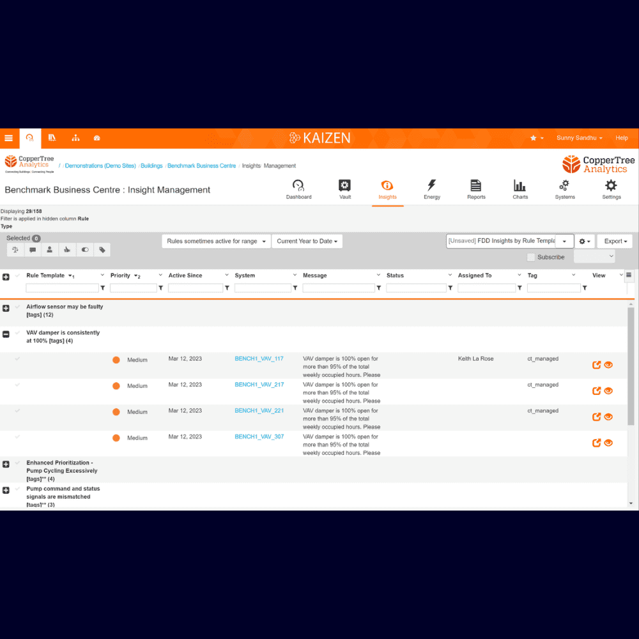Image resolution: width=639 pixels, height=639 pixels.
Task: Click the tag action icon
Action: (102, 250)
